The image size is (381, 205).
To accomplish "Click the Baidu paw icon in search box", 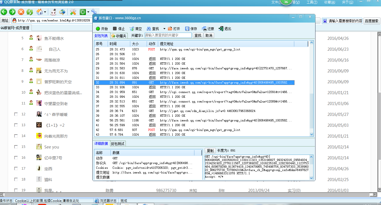I will 325,21.
